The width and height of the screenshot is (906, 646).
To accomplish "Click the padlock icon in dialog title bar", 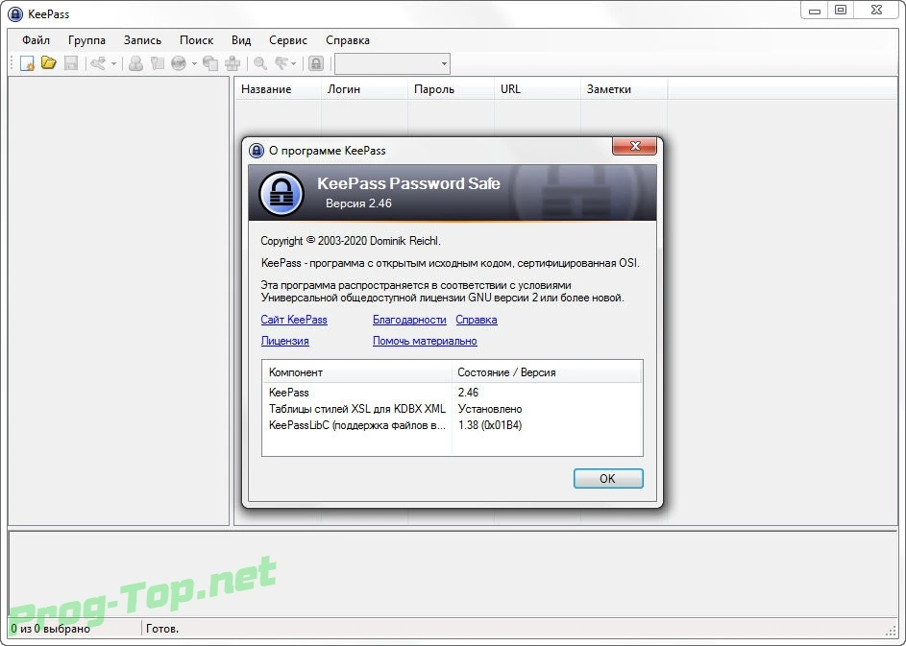I will (256, 151).
